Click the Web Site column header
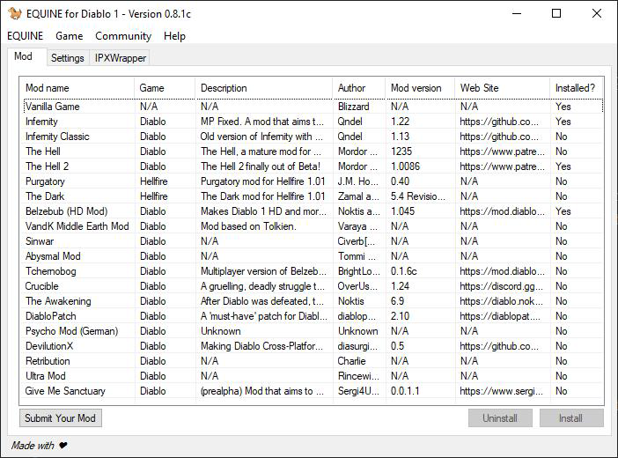 502,88
